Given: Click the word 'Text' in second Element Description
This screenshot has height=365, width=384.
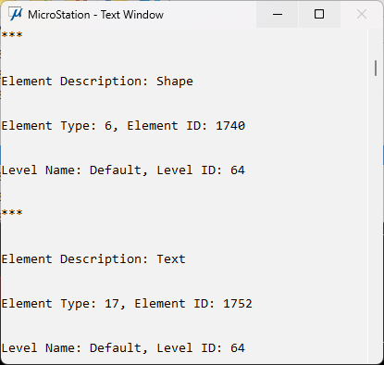Looking at the screenshot, I should [171, 259].
